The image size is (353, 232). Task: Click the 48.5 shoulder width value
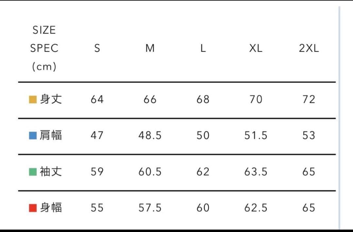pos(150,135)
